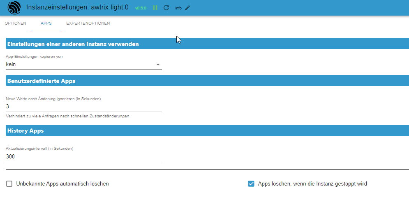Open the App-Einstellungen kopieren von dropdown
Screen dimensions: 409x220
(84, 64)
